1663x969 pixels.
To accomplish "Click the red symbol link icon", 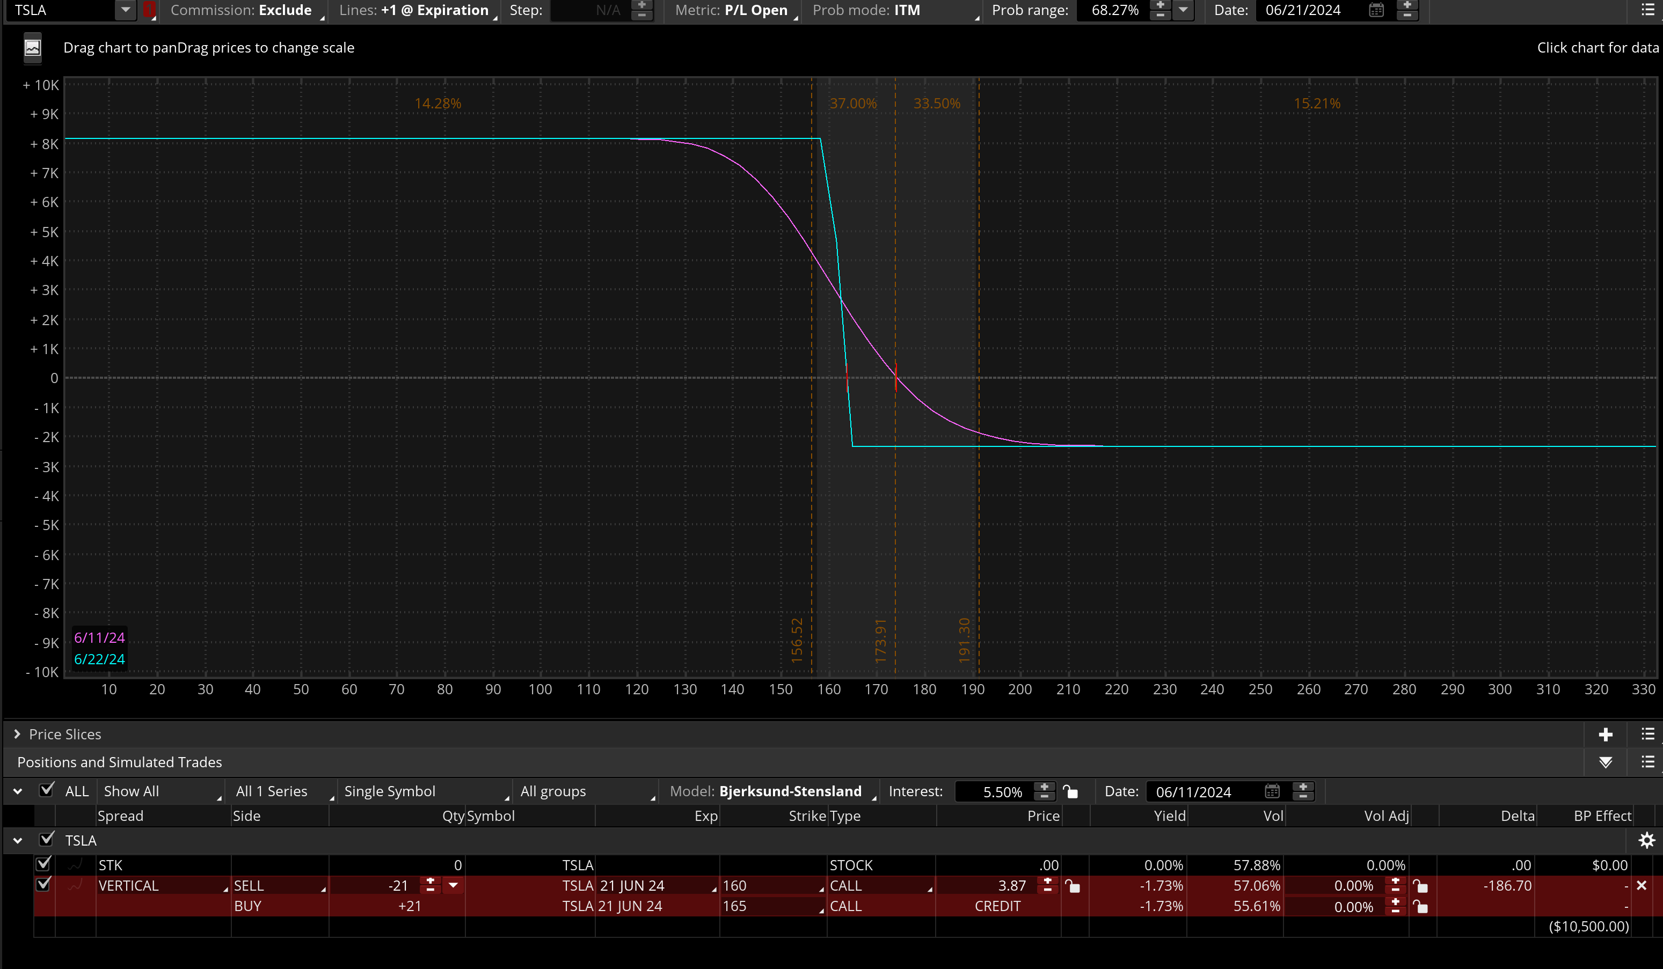I will [x=150, y=10].
